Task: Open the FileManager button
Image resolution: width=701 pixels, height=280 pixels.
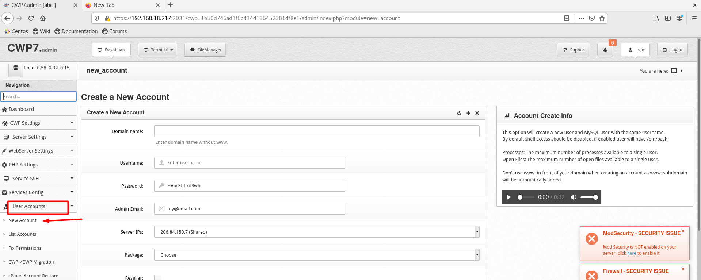Action: [205, 50]
